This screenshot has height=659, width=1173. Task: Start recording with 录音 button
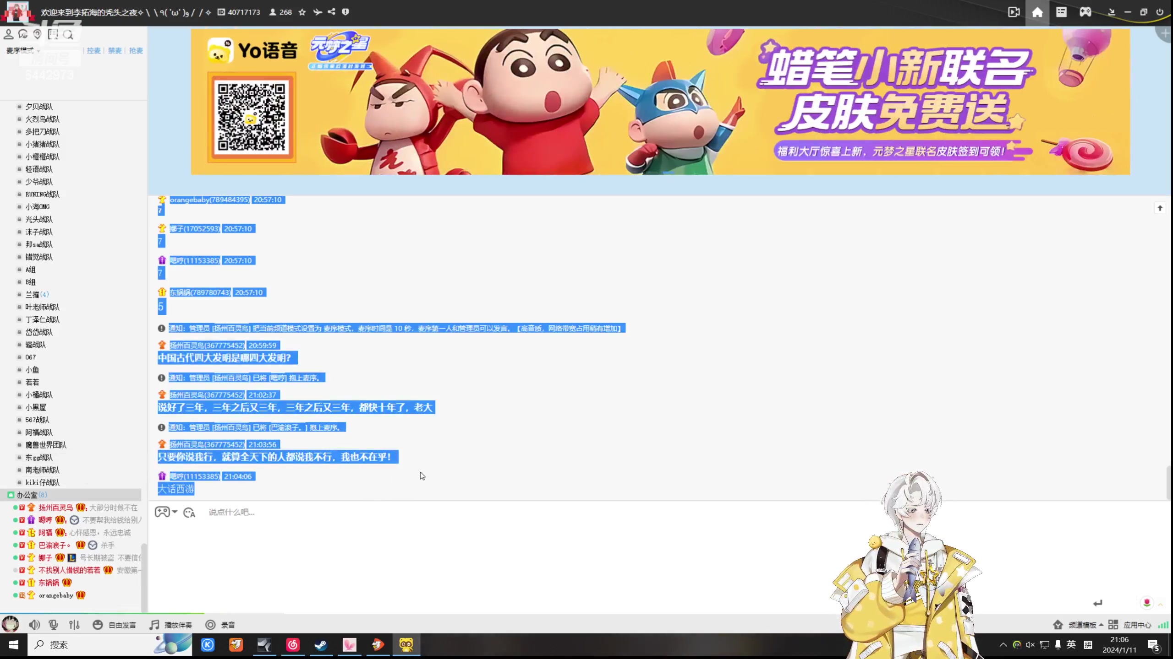click(220, 625)
